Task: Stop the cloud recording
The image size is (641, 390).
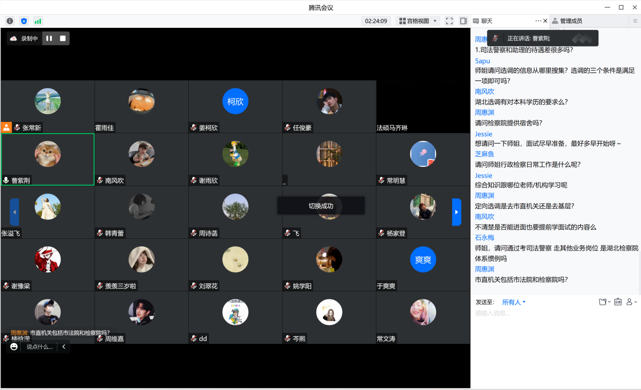Action: (x=63, y=38)
